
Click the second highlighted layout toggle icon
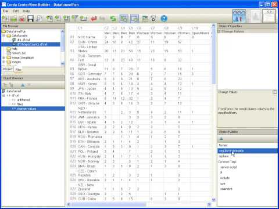coord(134,19)
